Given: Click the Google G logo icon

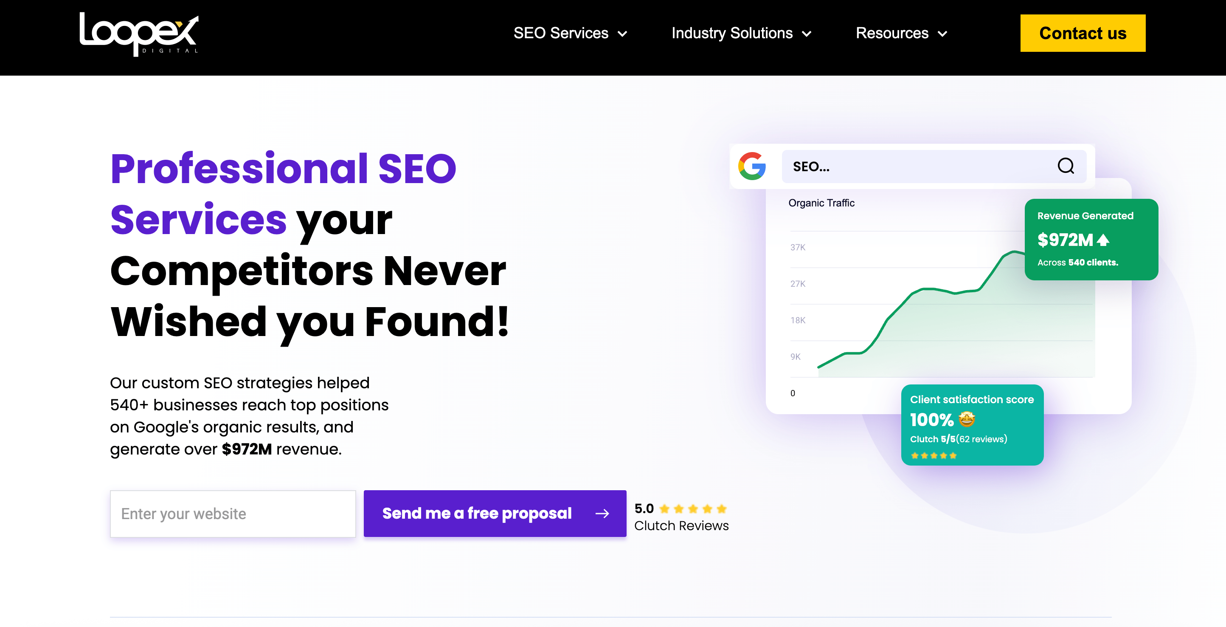Looking at the screenshot, I should (751, 166).
